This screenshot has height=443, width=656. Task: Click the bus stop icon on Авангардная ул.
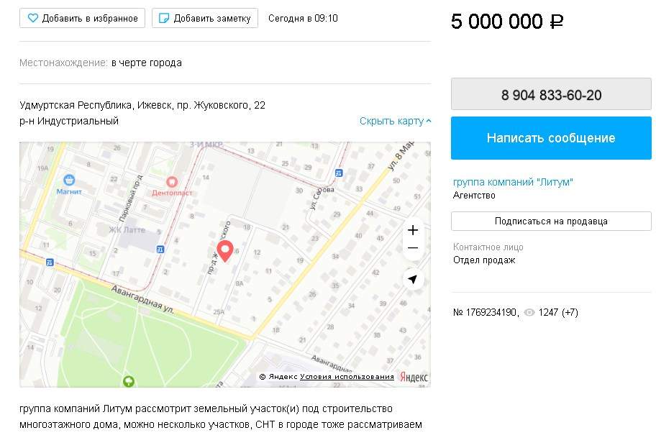click(50, 262)
